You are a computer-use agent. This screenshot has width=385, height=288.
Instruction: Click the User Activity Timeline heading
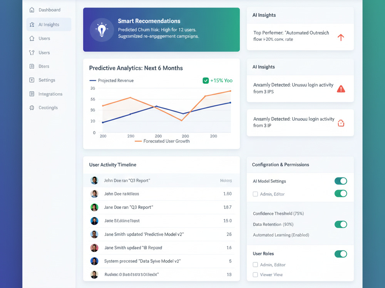[x=113, y=165]
